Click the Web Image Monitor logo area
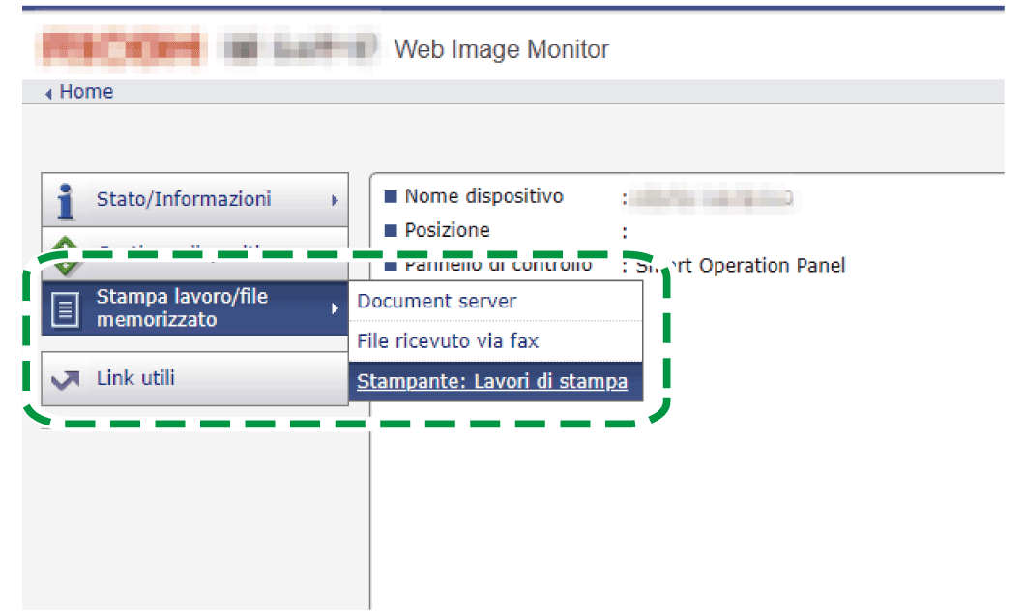This screenshot has height=615, width=1024. pyautogui.click(x=501, y=49)
